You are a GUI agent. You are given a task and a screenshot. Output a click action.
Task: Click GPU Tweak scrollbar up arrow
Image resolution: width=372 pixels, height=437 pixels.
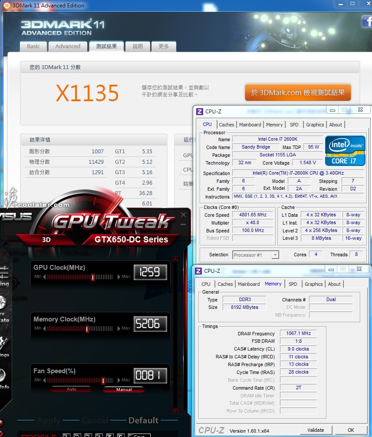[175, 259]
